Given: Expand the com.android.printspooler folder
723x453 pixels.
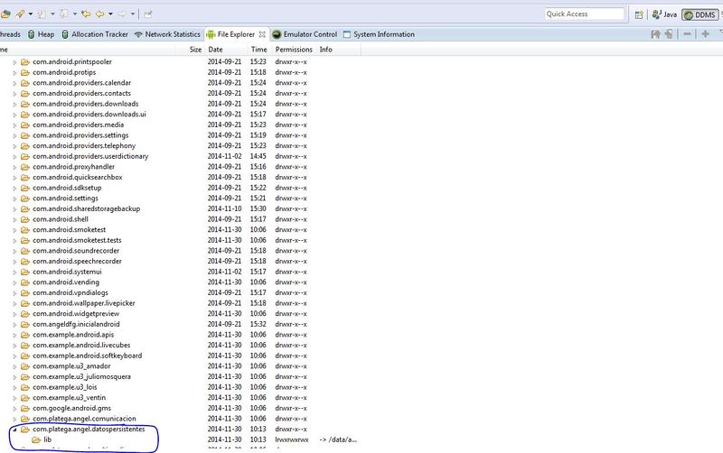Looking at the screenshot, I should coord(14,62).
